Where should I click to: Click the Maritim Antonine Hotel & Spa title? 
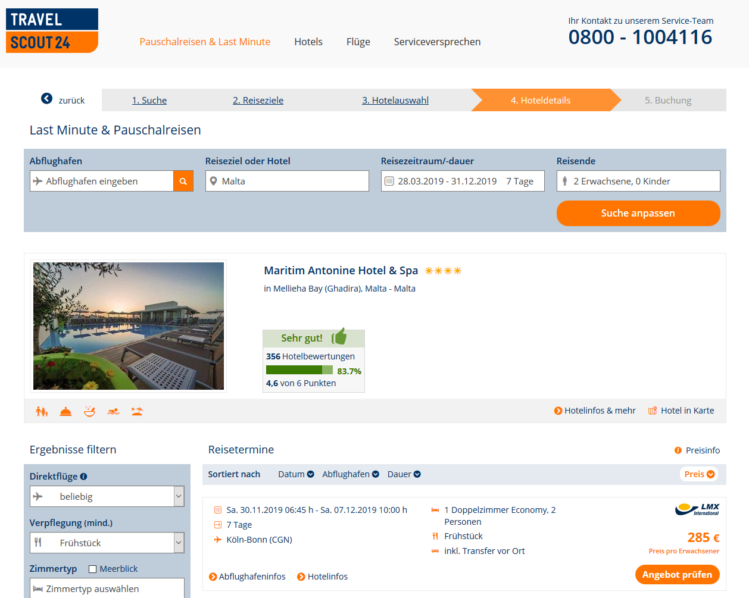point(341,271)
